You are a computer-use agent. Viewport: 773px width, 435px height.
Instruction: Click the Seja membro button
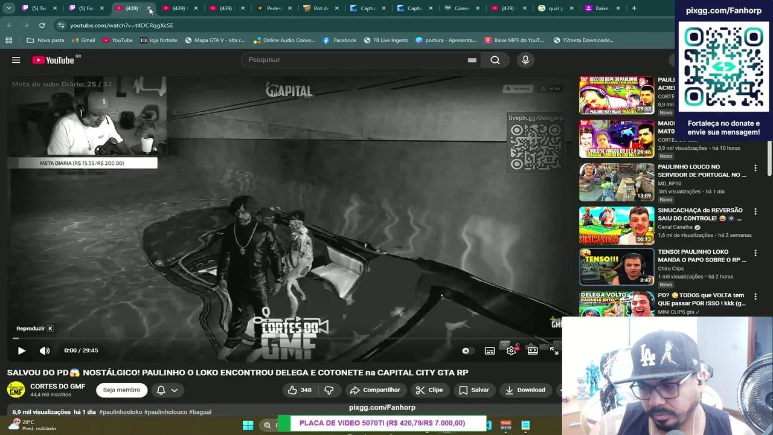(121, 390)
